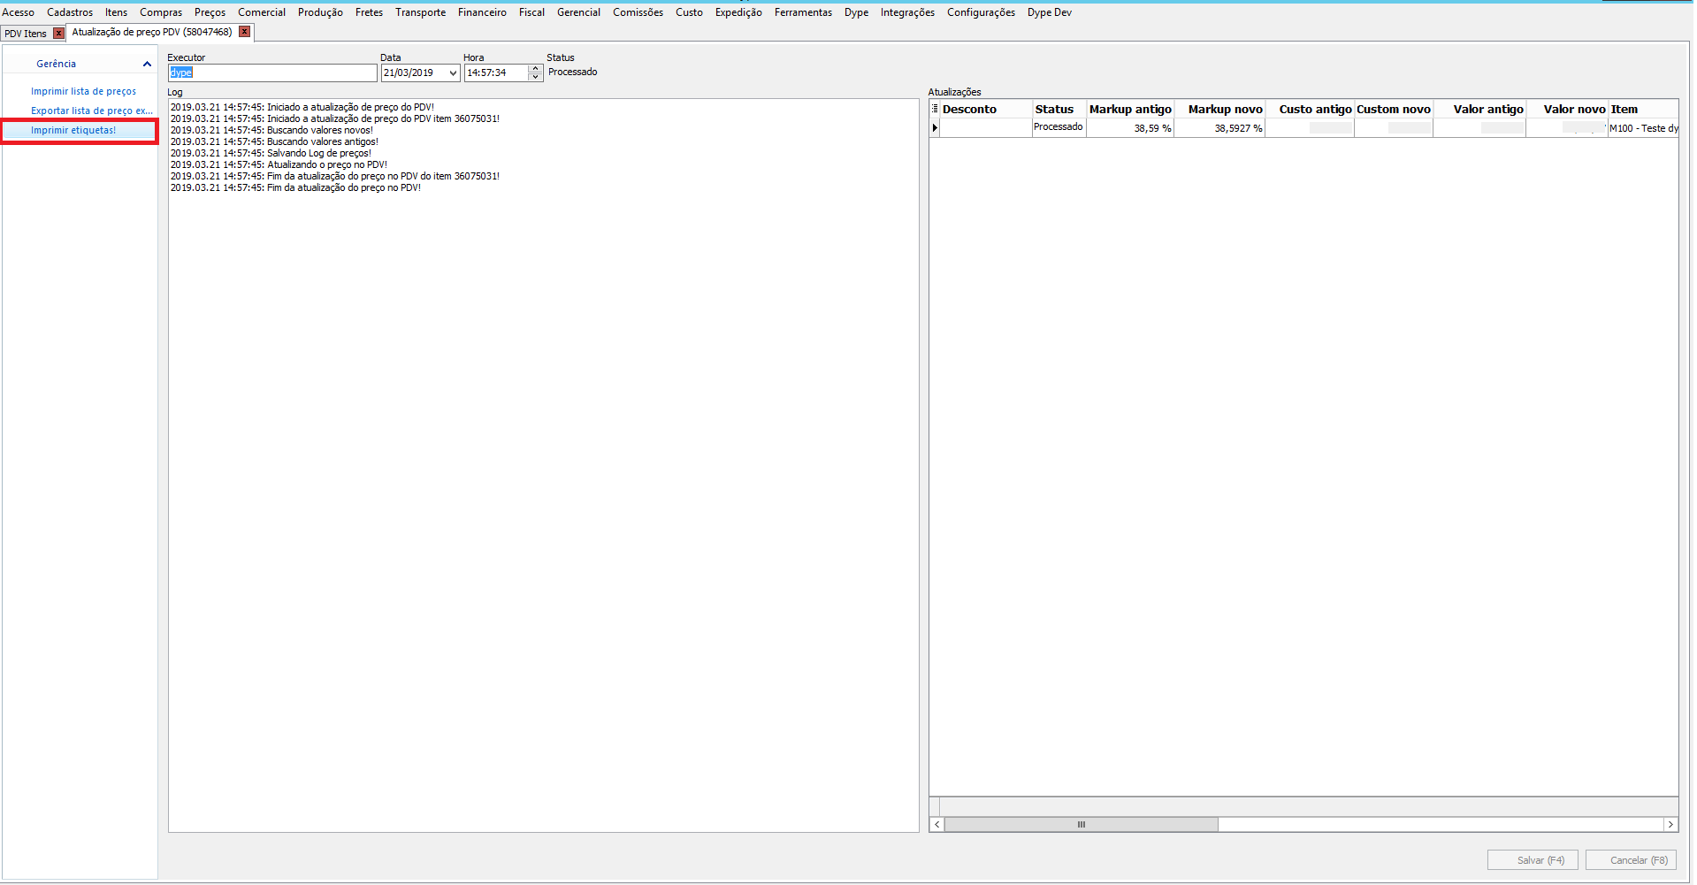Open the Acesso menu
Screen dimensions: 1697x885
click(x=19, y=12)
